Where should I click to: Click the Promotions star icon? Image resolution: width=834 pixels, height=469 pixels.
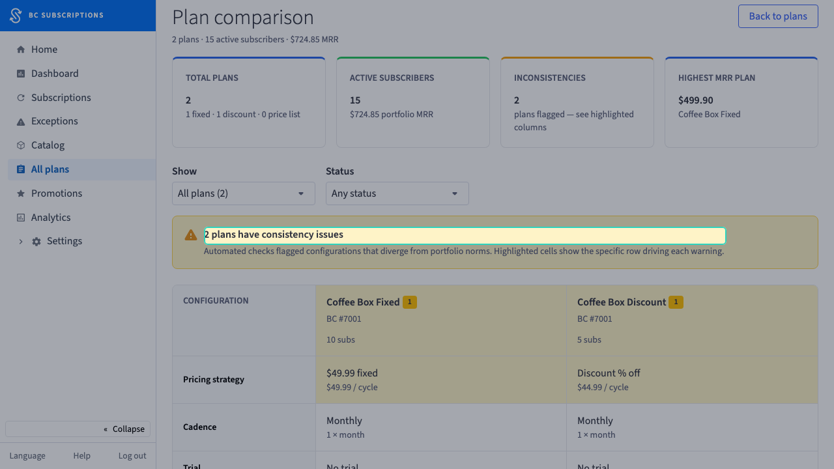pos(21,193)
